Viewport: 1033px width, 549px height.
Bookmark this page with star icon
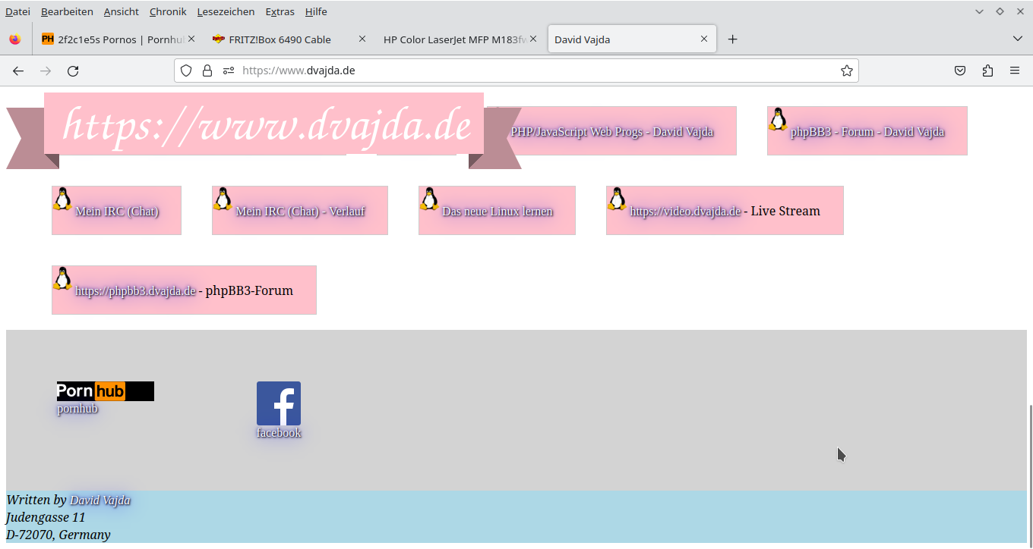click(846, 71)
